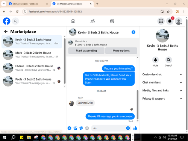Attach a photo file icon
Screen dimensions: 188x141
75,128
